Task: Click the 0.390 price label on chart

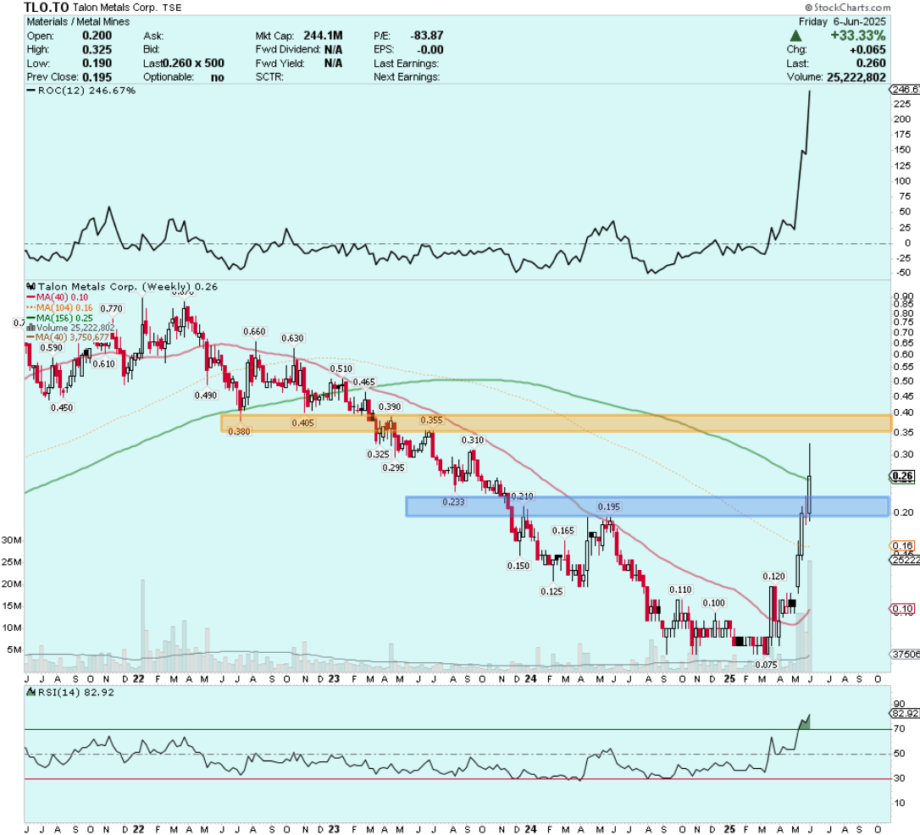Action: pos(390,407)
